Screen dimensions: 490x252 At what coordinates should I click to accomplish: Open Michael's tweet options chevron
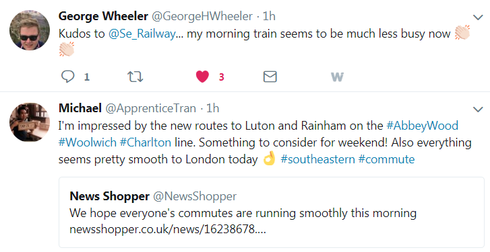[x=478, y=110]
